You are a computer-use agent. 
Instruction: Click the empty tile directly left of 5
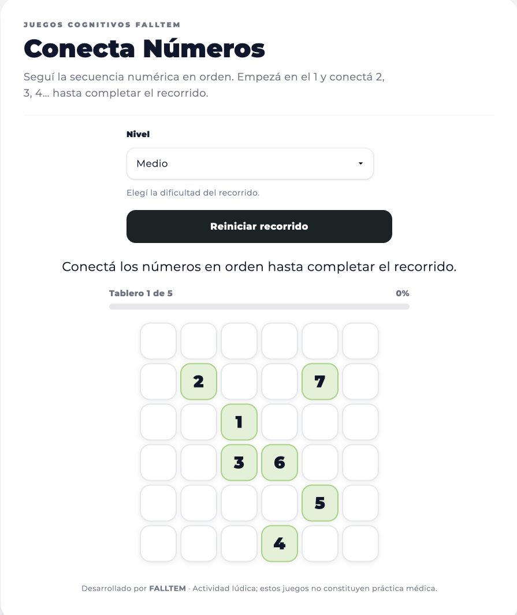click(x=280, y=503)
